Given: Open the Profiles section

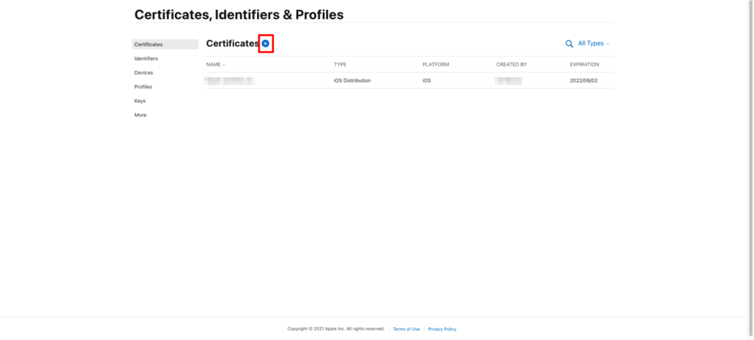Looking at the screenshot, I should [143, 87].
